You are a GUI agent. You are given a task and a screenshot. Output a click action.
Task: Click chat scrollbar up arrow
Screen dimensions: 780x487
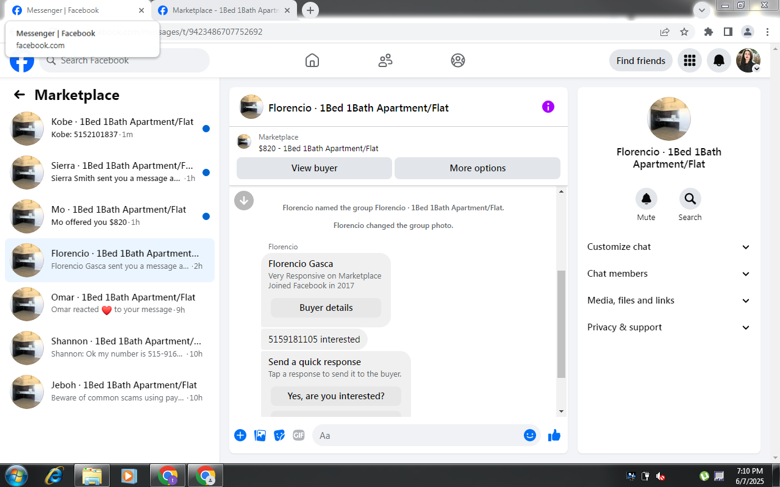tap(562, 192)
